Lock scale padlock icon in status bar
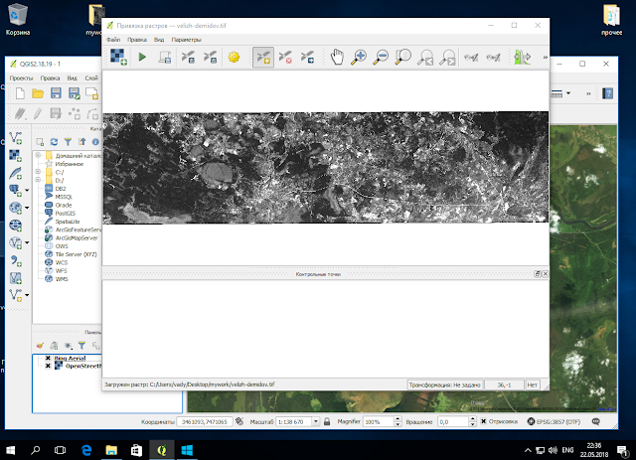Viewport: 636px width, 460px height. 327,421
